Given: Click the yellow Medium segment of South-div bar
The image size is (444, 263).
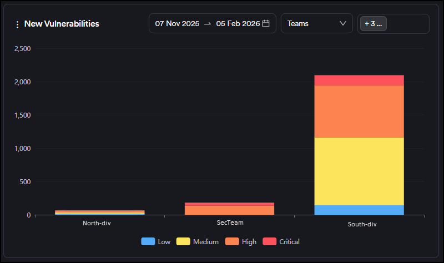Looking at the screenshot, I should [x=359, y=171].
